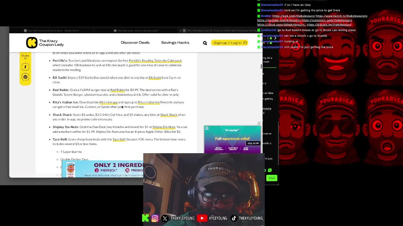Click the Krazy Coupon Lady K logo
Image resolution: width=403 pixels, height=226 pixels.
pyautogui.click(x=31, y=43)
